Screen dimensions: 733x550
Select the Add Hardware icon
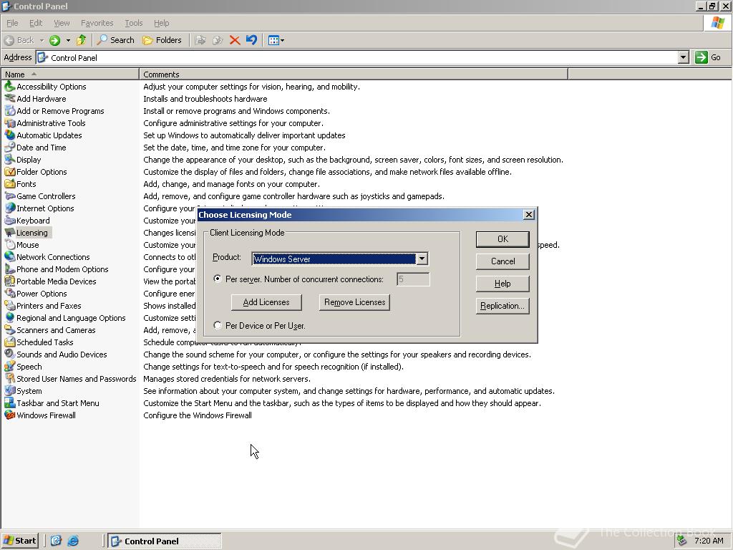coord(10,99)
